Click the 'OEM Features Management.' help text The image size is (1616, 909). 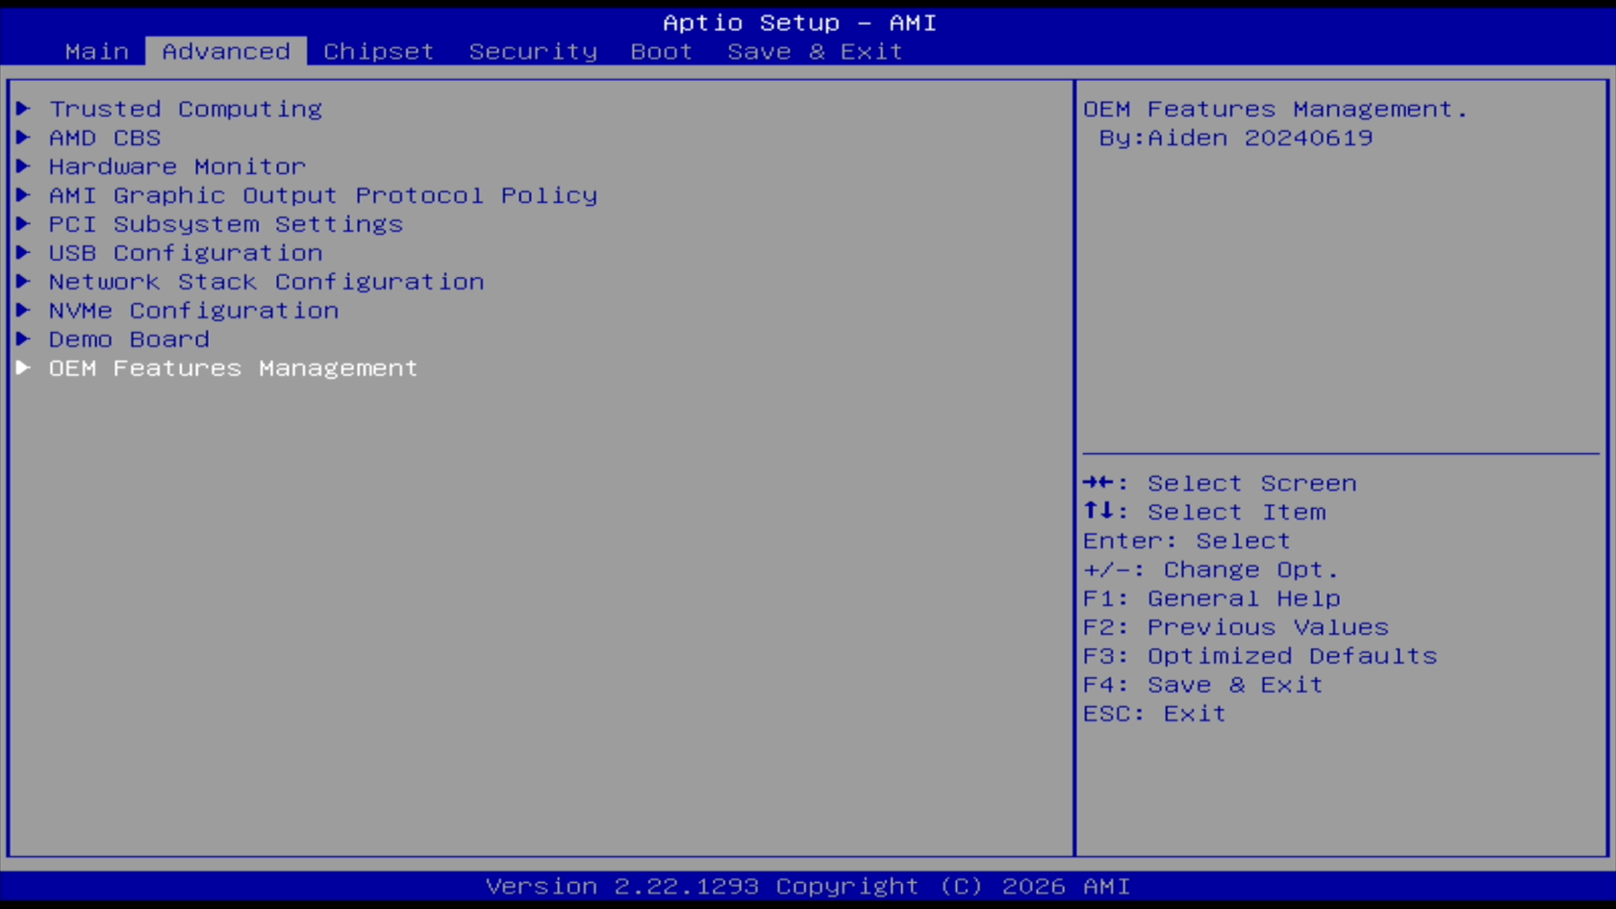1275,110
